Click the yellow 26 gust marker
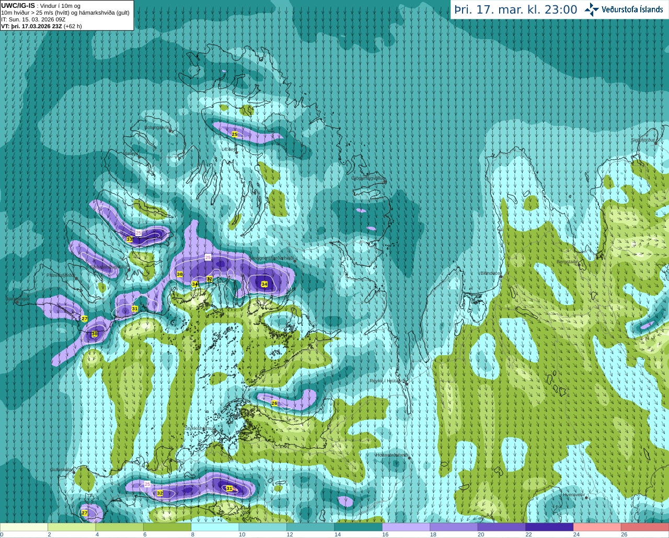This screenshot has width=669, height=538. pyautogui.click(x=274, y=403)
